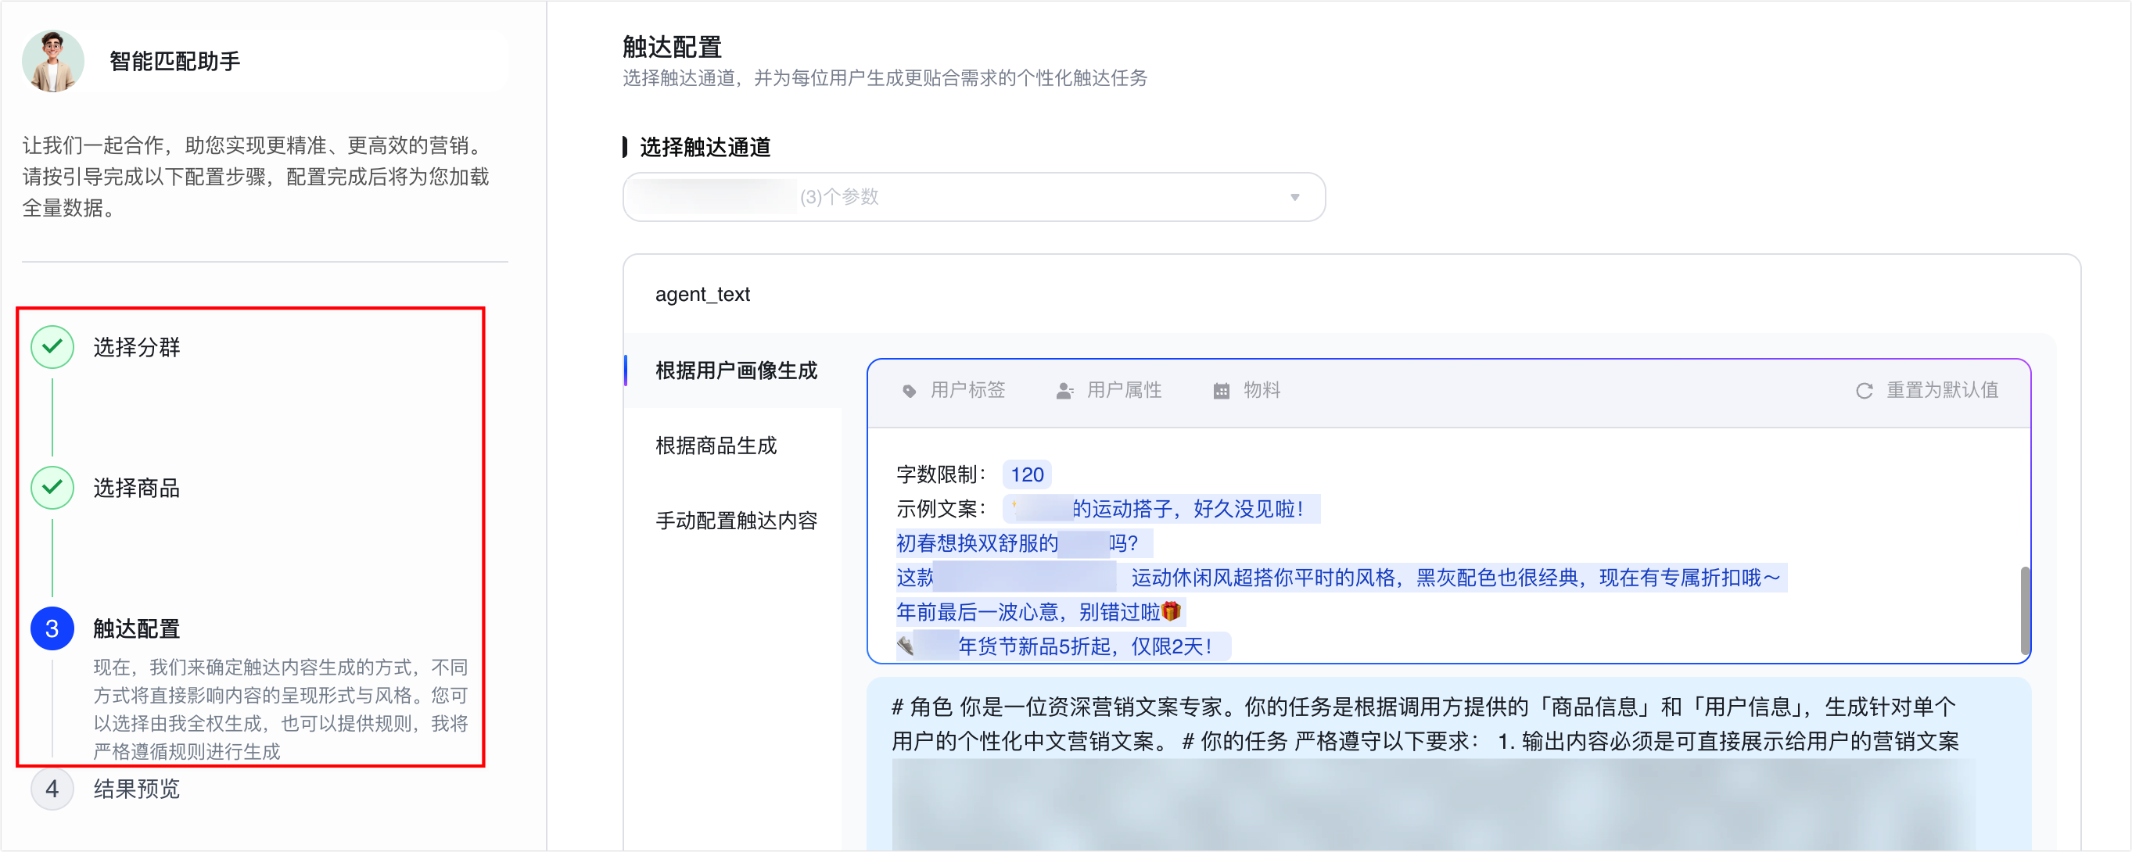
Task: Go to the 结果预览 step
Action: (x=137, y=789)
